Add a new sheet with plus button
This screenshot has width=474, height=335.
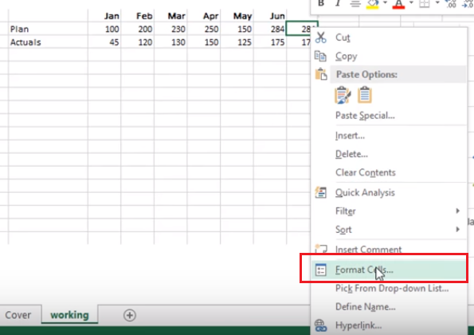tap(130, 315)
